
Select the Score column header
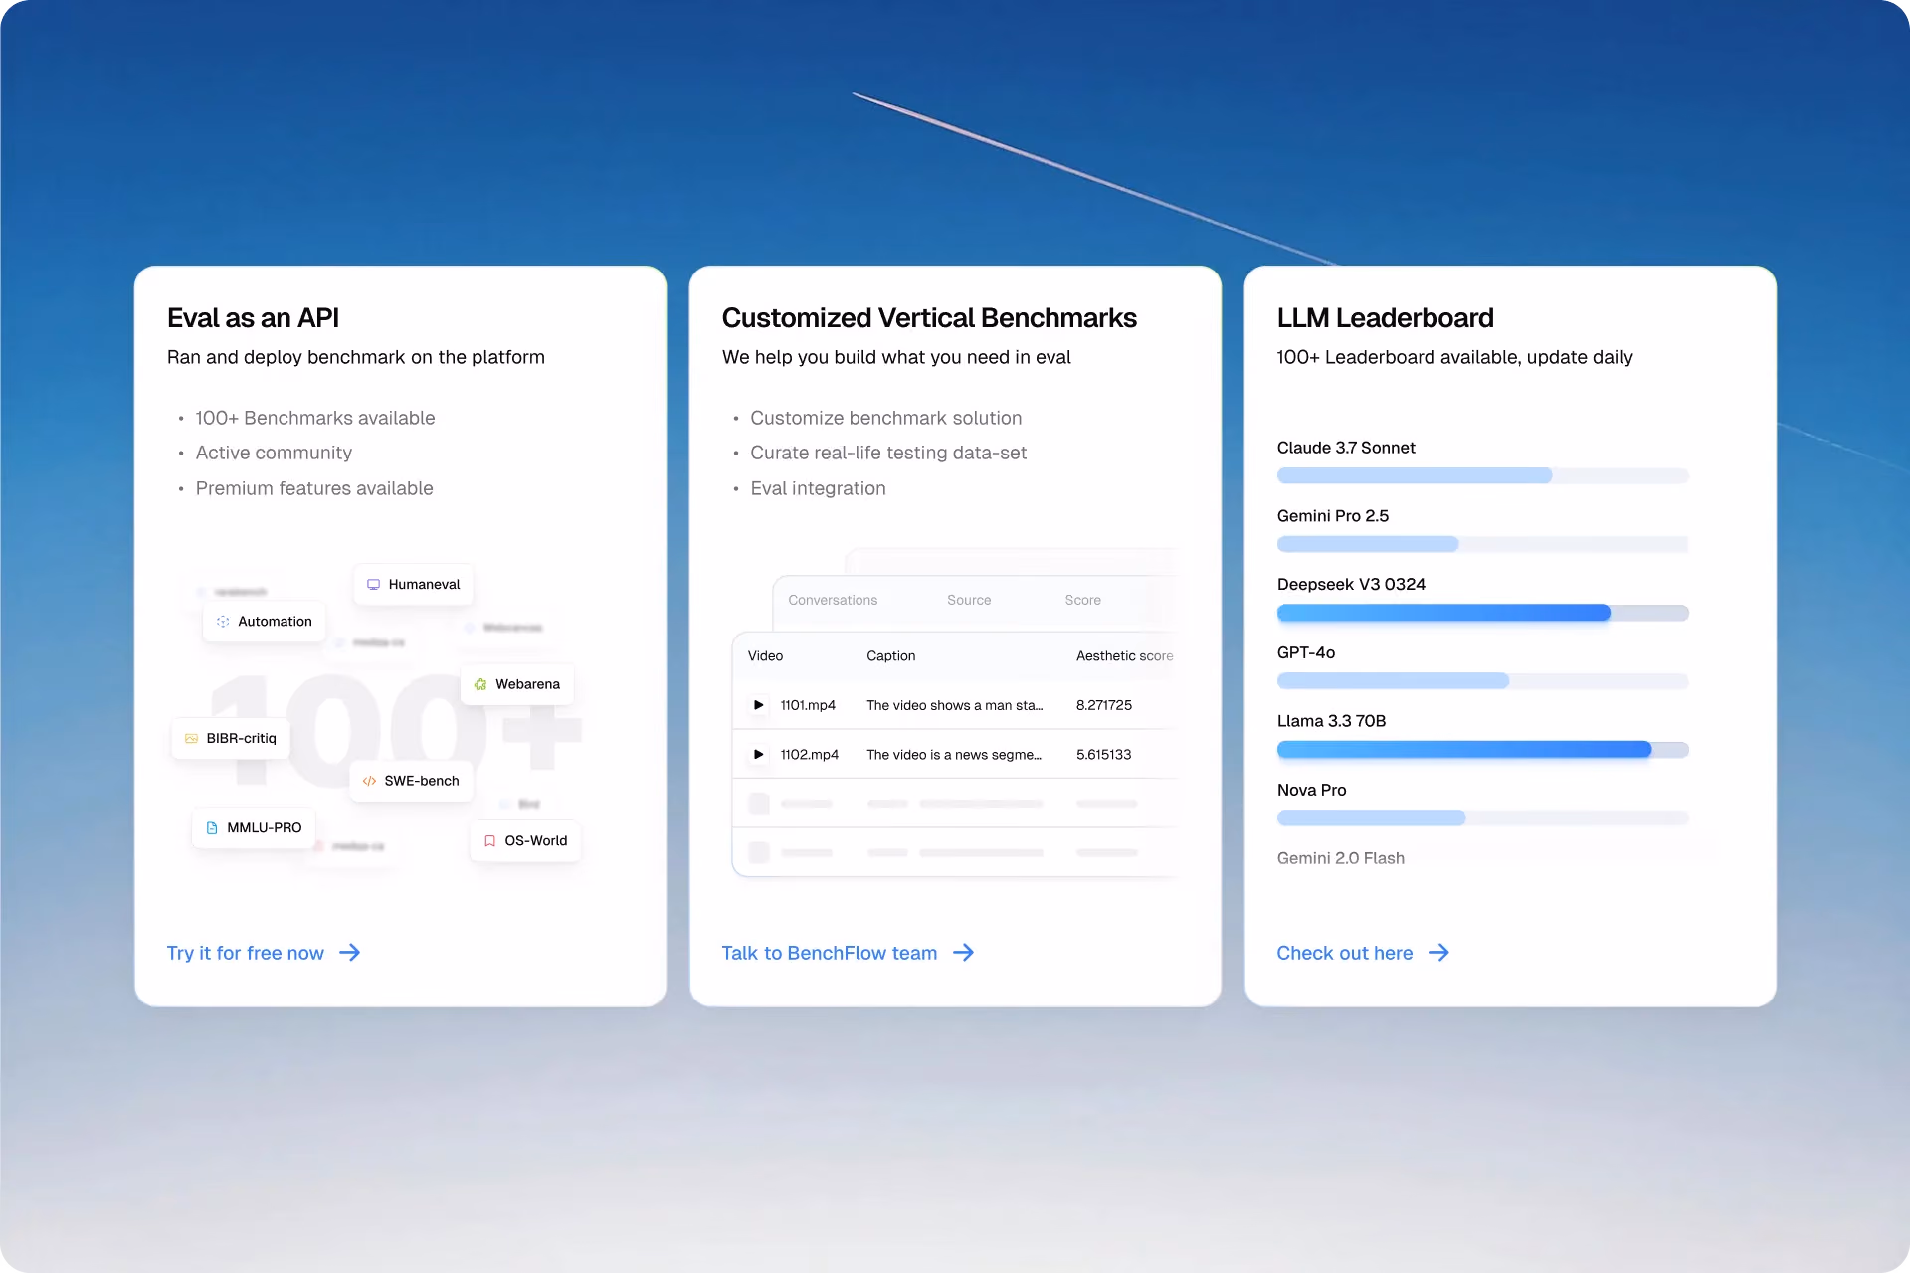click(x=1082, y=600)
